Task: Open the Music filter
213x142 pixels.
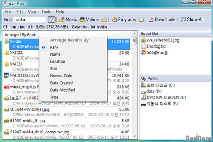Action: (x=68, y=20)
